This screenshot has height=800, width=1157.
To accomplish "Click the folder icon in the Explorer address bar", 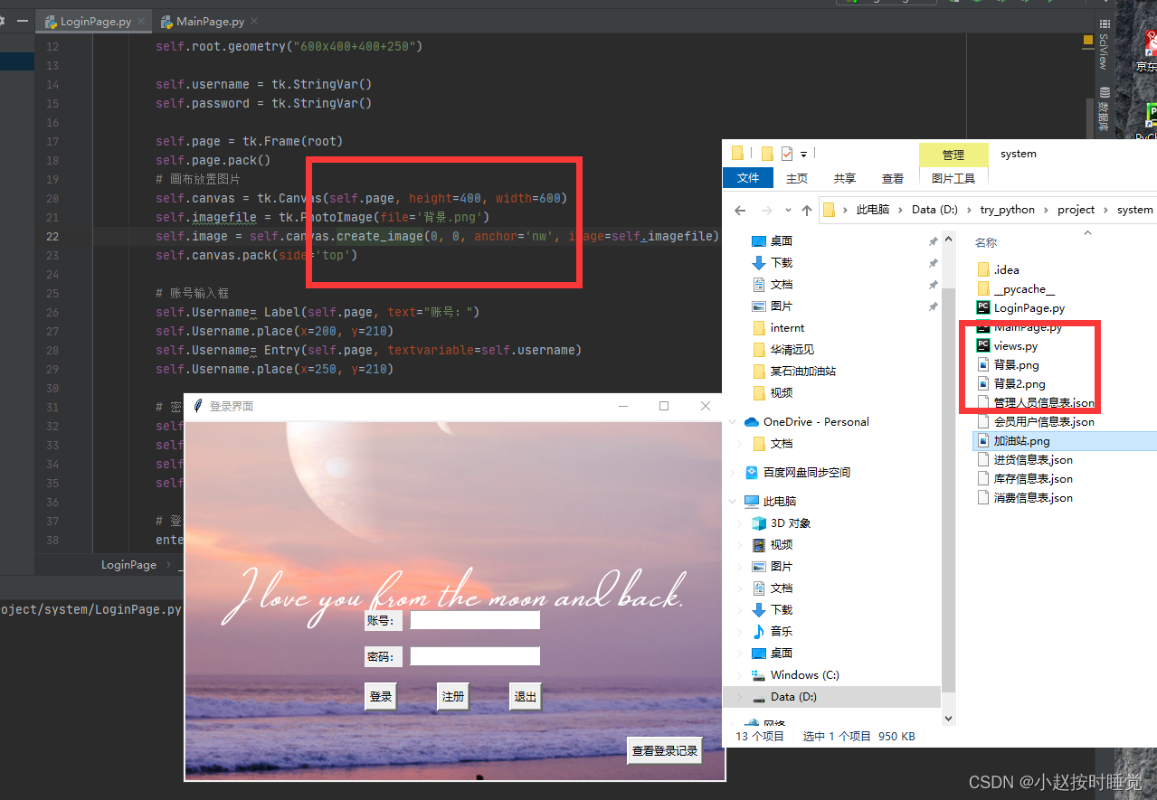I will [830, 209].
